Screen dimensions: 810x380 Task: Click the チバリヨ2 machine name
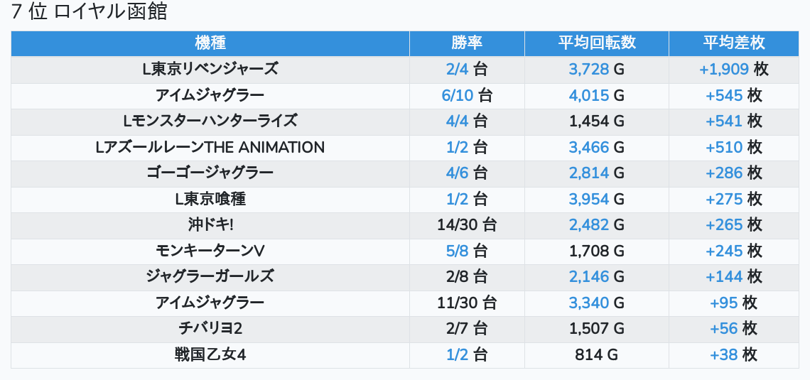pos(210,329)
